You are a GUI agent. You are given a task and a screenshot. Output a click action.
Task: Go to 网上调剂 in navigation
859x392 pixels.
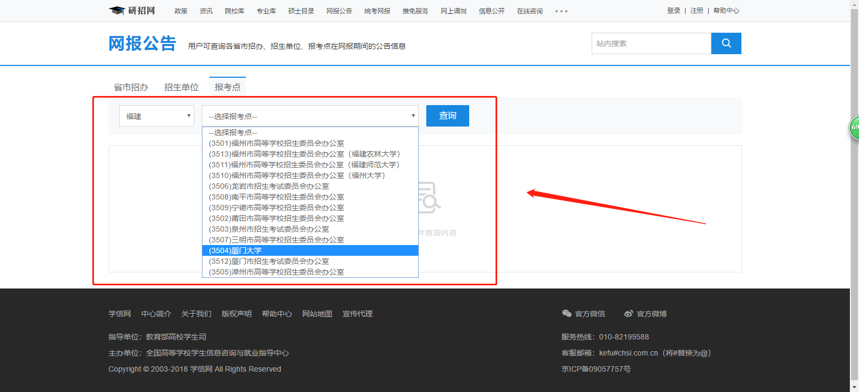454,11
